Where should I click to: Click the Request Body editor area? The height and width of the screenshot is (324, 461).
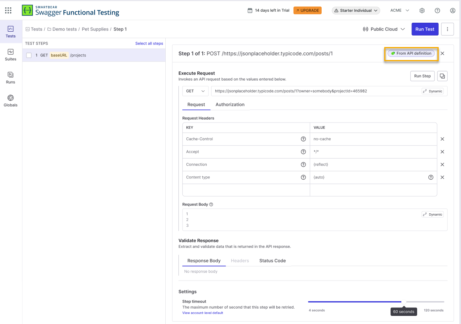point(315,219)
